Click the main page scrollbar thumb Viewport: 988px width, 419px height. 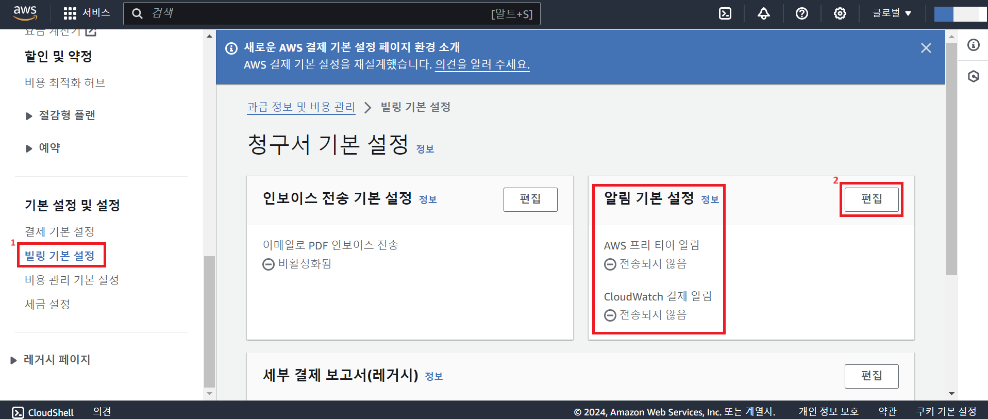click(951, 159)
